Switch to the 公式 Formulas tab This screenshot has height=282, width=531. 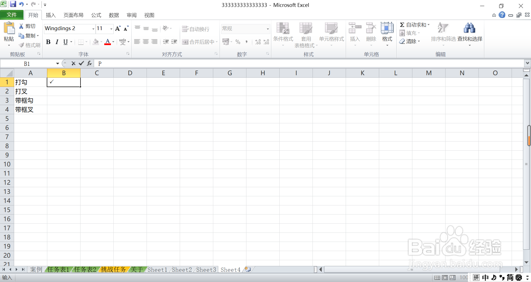[96, 15]
